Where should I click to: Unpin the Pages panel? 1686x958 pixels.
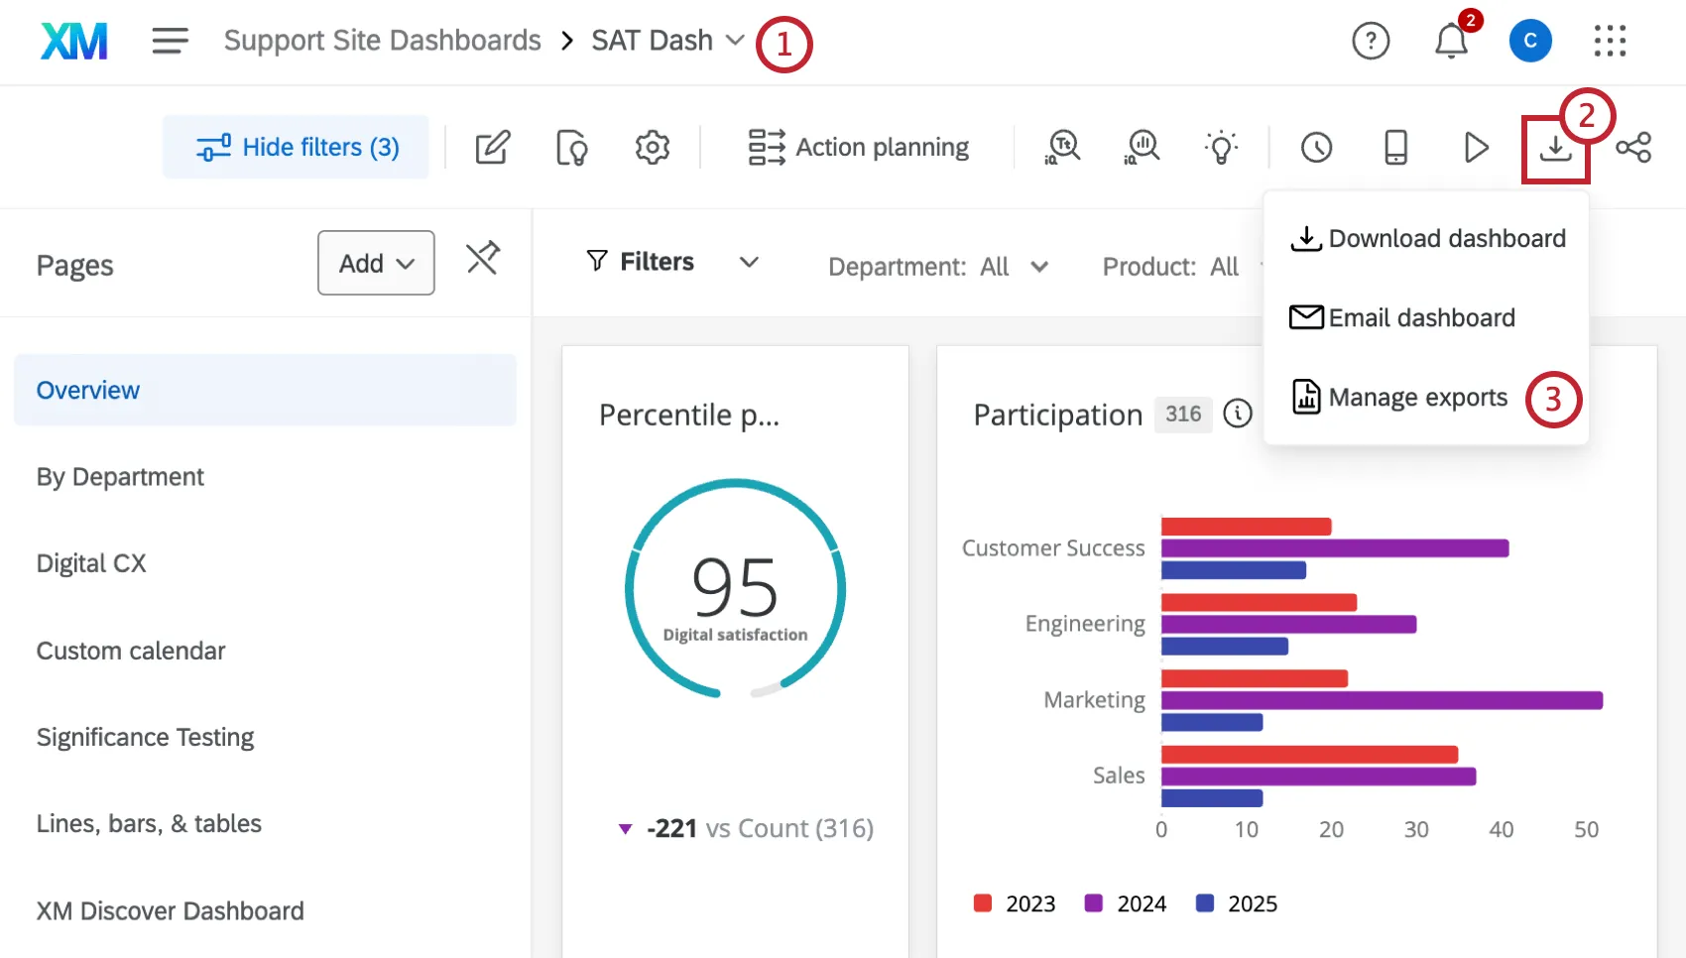[483, 259]
